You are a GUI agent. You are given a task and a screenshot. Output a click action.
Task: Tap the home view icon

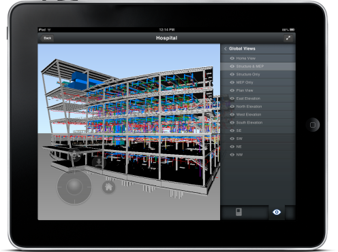[x=108, y=187]
